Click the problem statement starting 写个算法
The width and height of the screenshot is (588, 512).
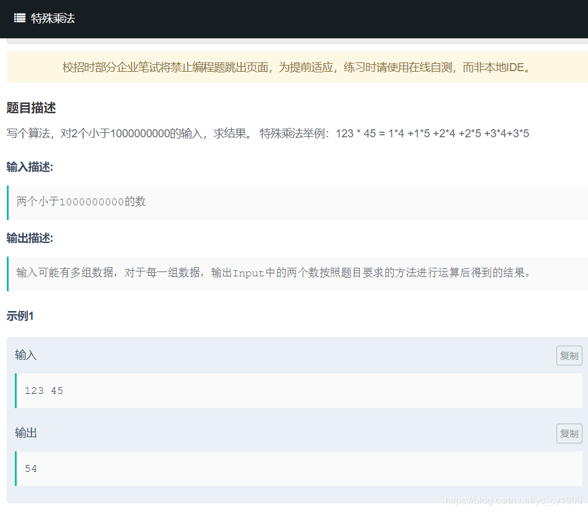(x=268, y=134)
